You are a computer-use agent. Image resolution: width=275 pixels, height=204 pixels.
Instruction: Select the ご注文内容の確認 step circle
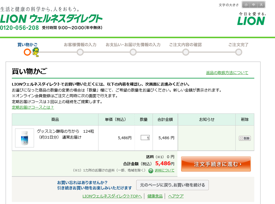186,52
